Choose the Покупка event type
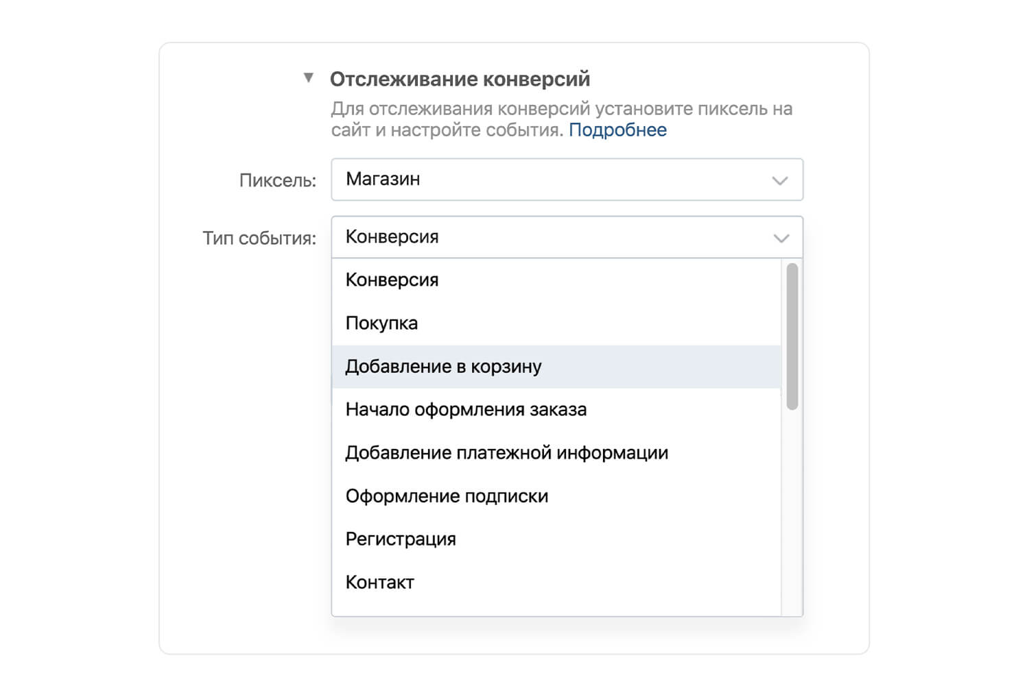Image resolution: width=1029 pixels, height=697 pixels. 556,323
